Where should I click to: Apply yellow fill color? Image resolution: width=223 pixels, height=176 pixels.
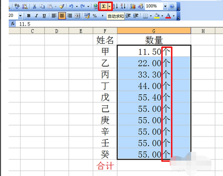pos(157,16)
